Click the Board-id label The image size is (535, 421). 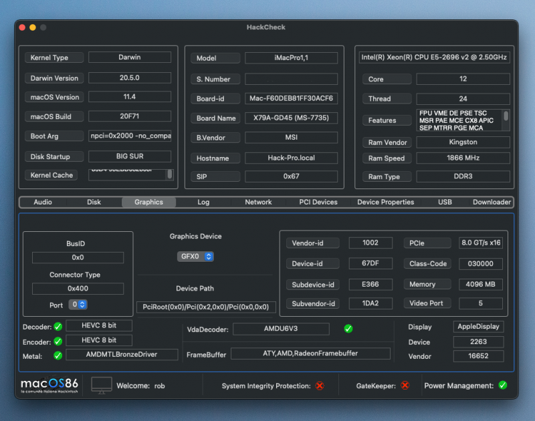(x=215, y=98)
